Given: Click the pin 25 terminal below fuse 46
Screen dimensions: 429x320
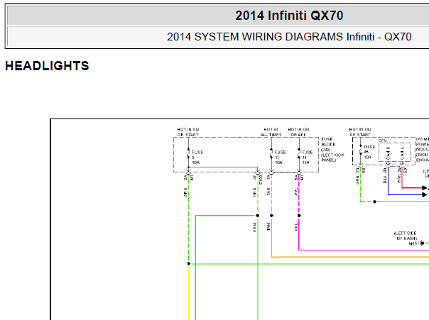Looking at the screenshot, I should pos(361,165).
